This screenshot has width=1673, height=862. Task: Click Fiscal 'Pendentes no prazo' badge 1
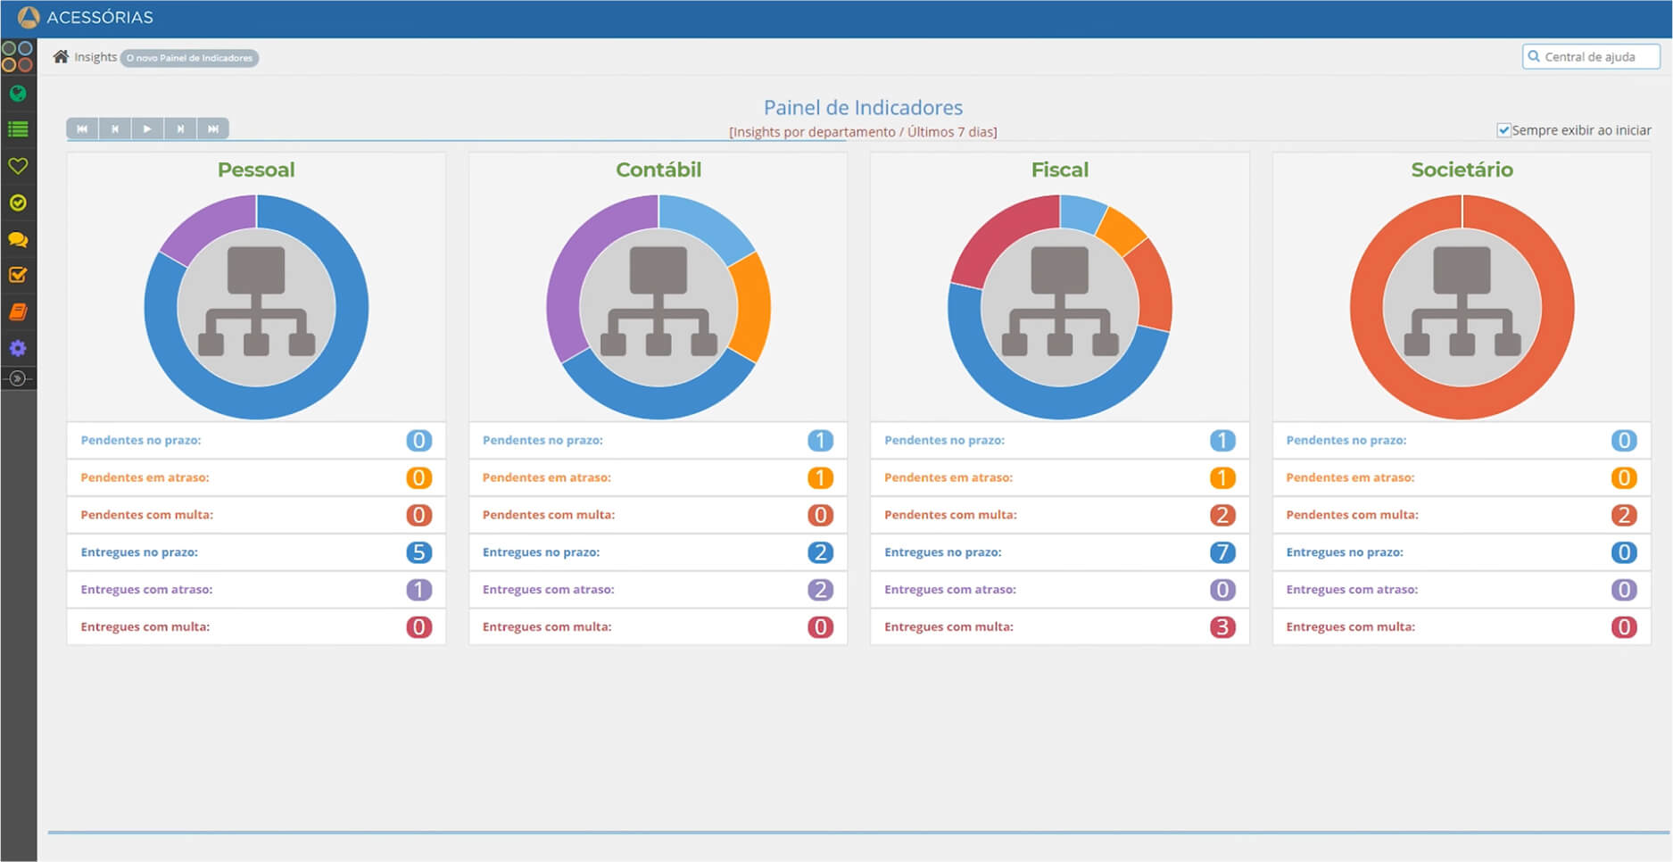point(1222,440)
